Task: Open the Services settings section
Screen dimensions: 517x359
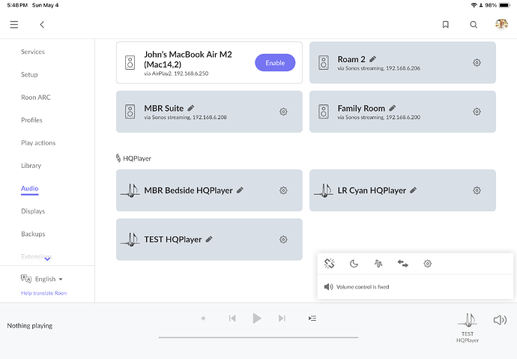Action: pos(33,52)
